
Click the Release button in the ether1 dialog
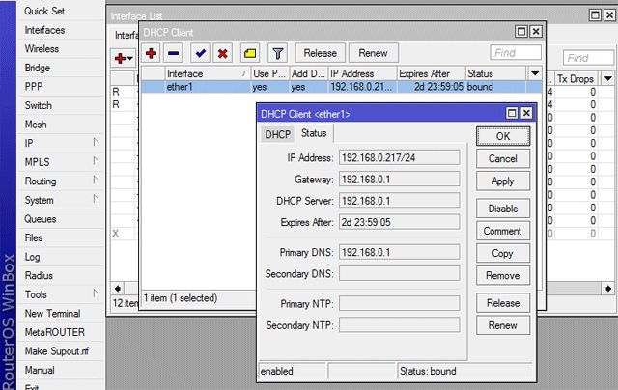pyautogui.click(x=502, y=303)
